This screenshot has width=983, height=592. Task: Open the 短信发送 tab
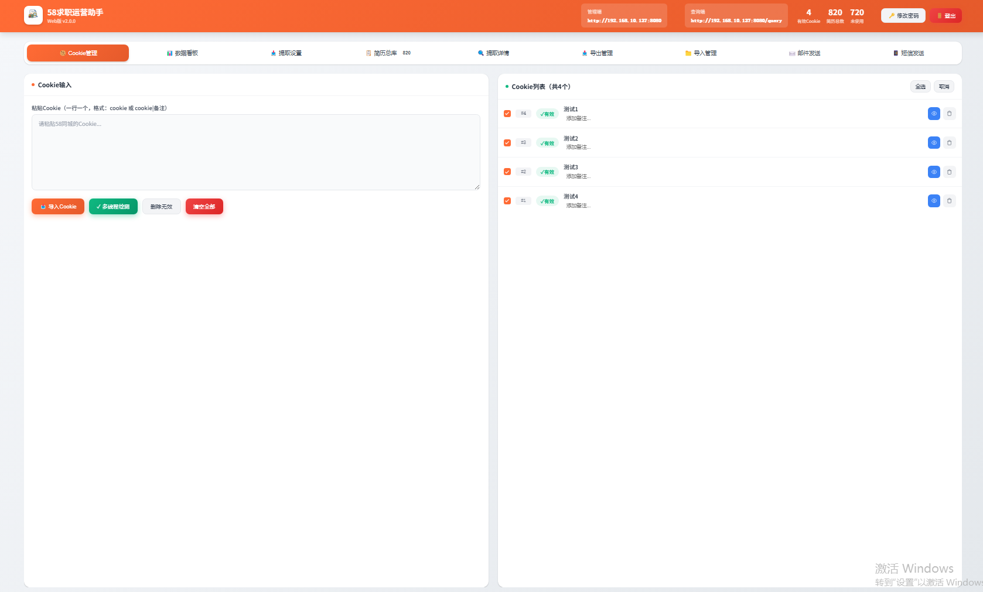(908, 53)
